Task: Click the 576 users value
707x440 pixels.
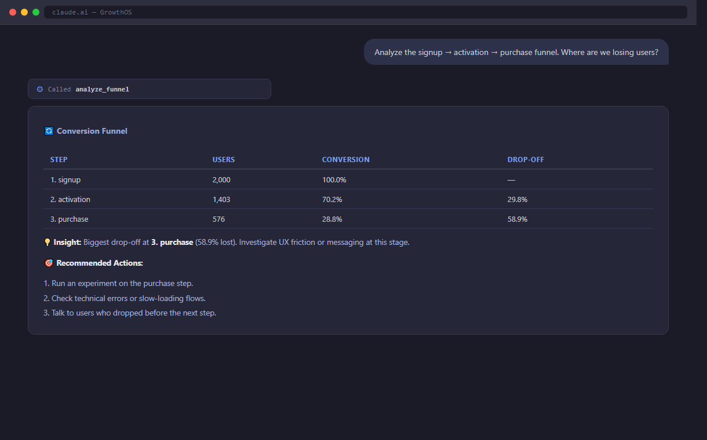Action: pos(218,219)
